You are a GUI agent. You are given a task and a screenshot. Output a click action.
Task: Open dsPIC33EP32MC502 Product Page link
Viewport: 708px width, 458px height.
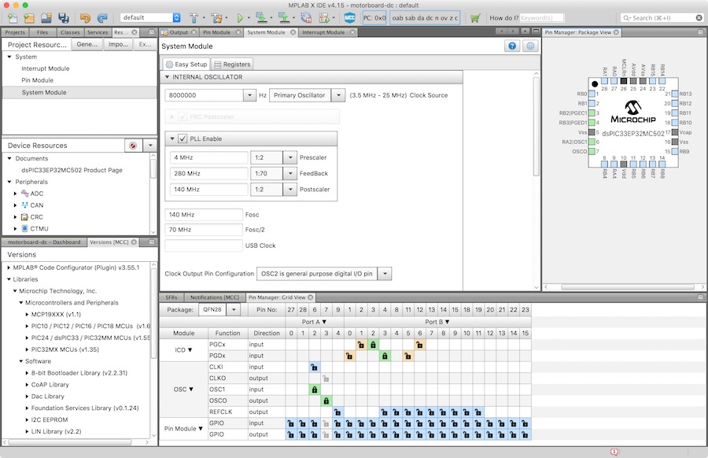[72, 170]
